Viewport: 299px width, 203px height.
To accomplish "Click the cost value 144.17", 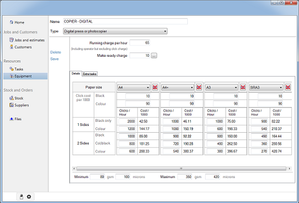I will (x=144, y=129).
